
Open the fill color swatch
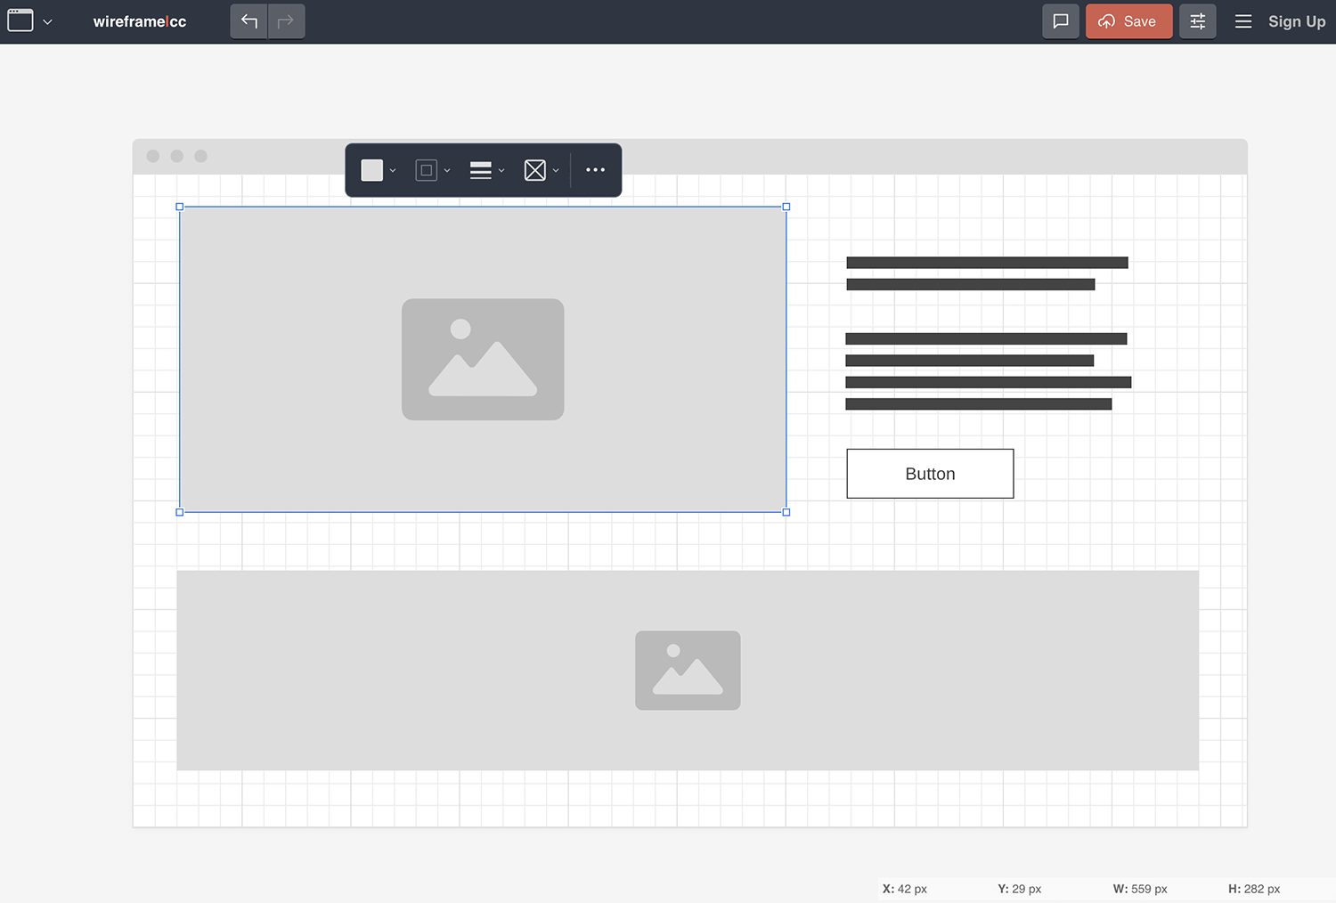pyautogui.click(x=372, y=170)
